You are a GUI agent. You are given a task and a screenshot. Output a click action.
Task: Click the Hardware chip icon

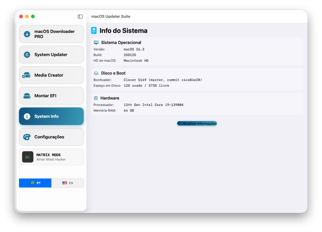(x=96, y=98)
